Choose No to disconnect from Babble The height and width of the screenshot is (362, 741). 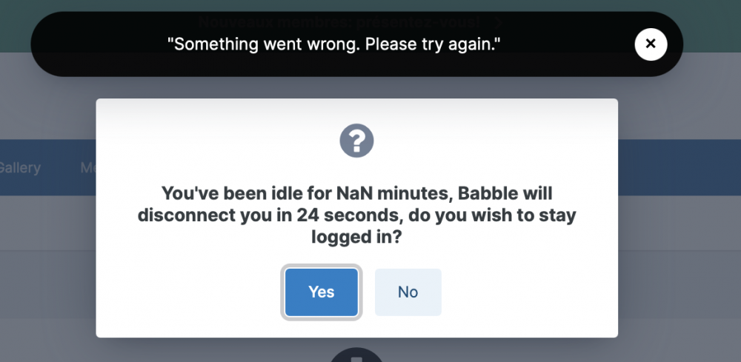coord(408,292)
